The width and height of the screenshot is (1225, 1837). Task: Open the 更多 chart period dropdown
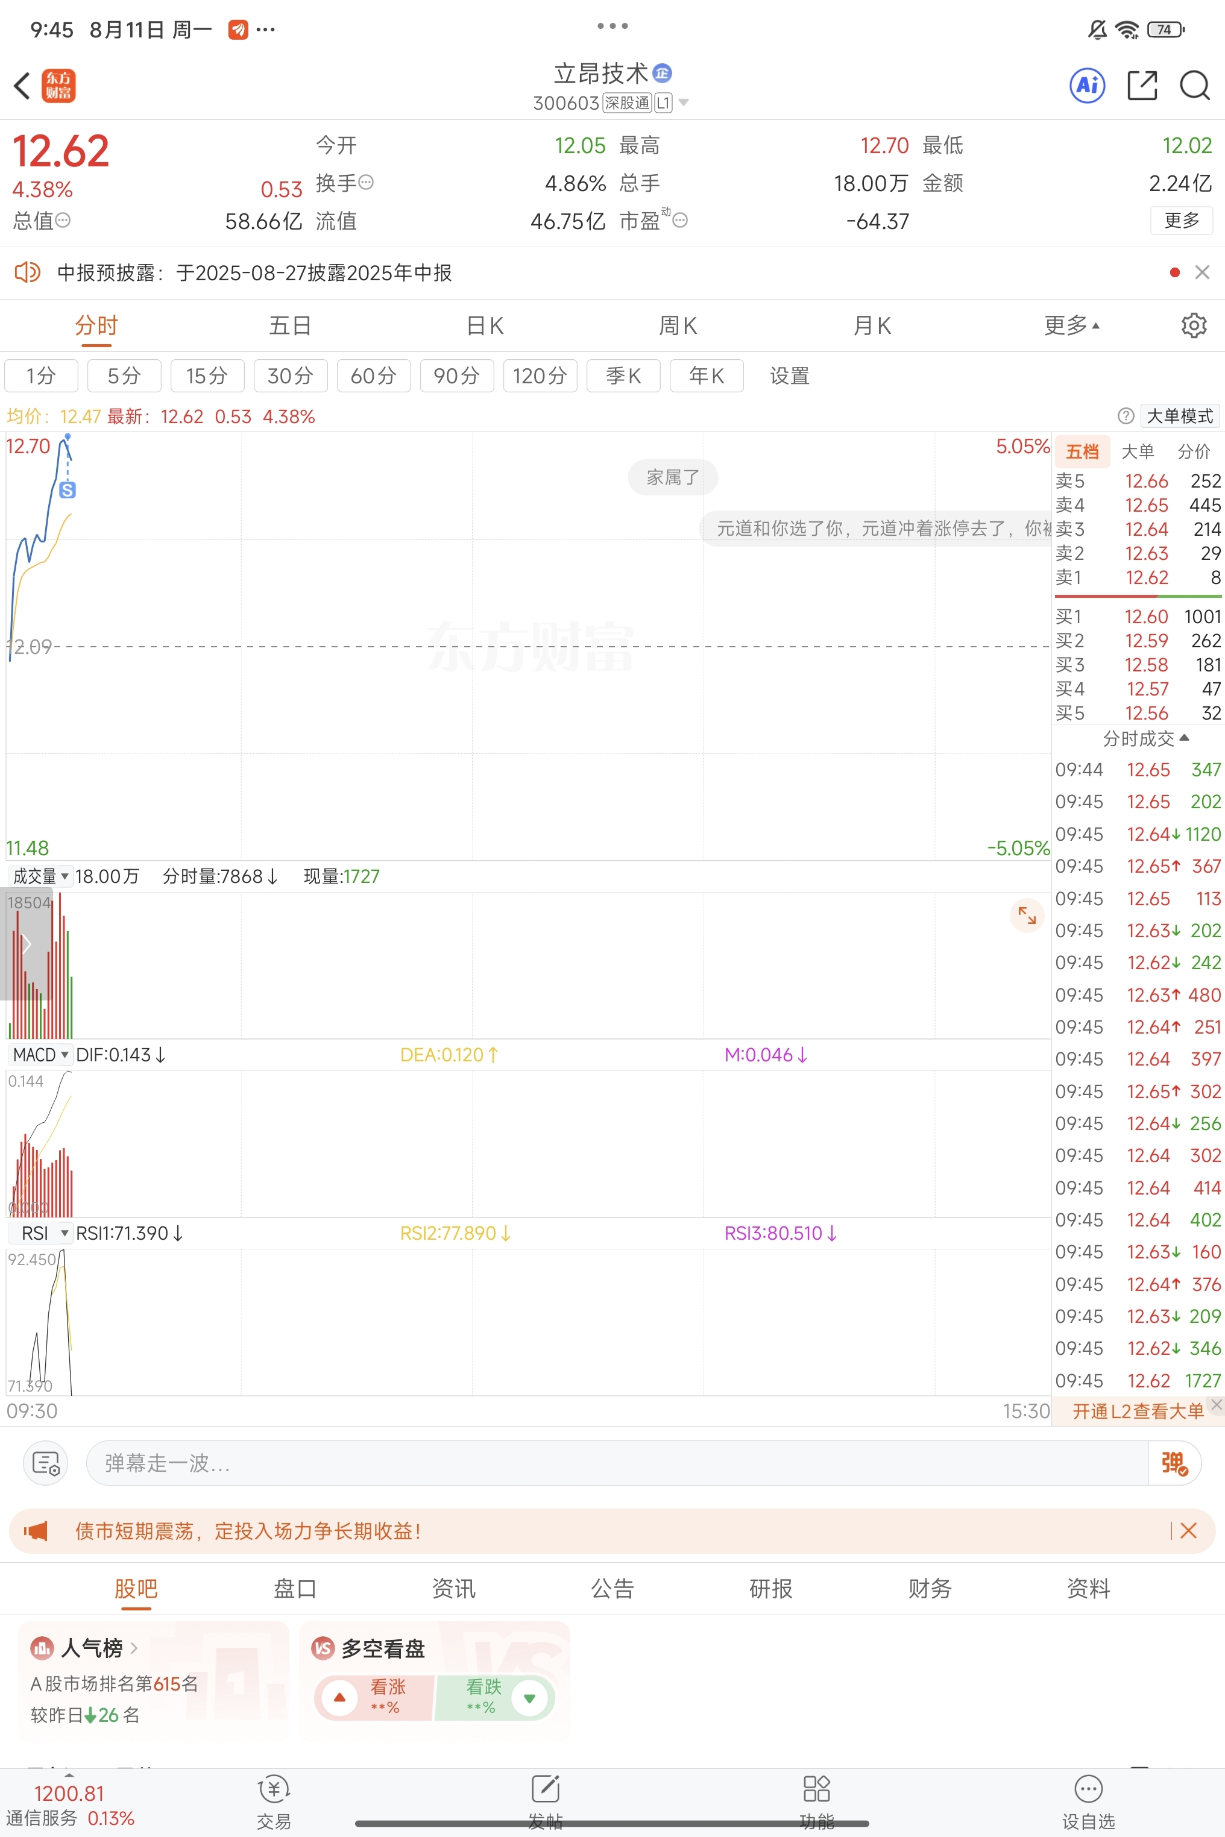(x=1072, y=325)
